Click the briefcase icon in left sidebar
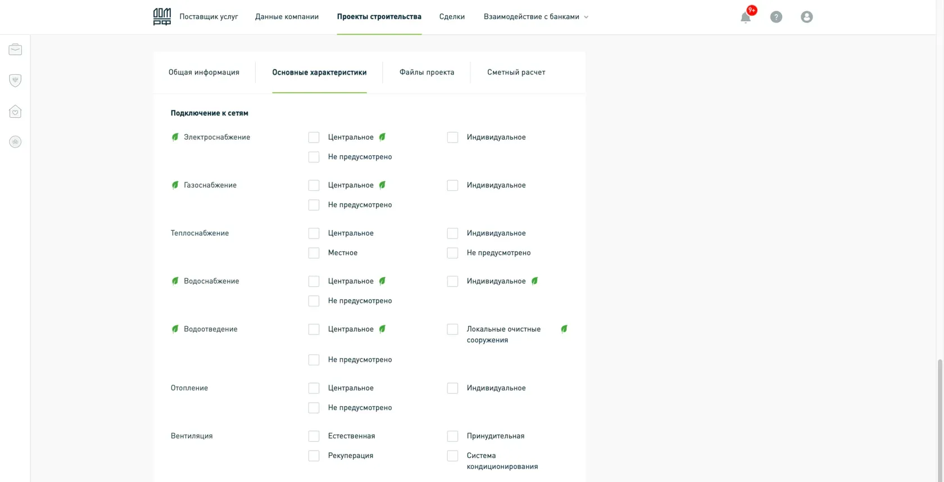Viewport: 944px width, 482px height. pyautogui.click(x=15, y=50)
